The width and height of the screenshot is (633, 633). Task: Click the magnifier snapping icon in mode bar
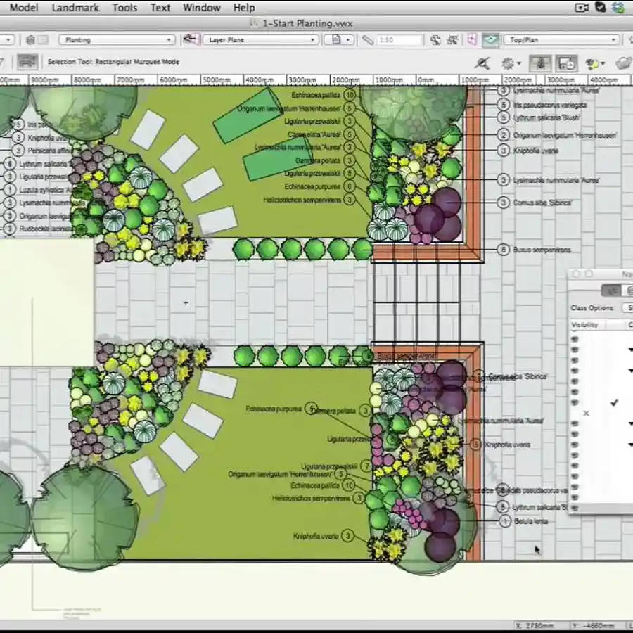click(x=482, y=63)
